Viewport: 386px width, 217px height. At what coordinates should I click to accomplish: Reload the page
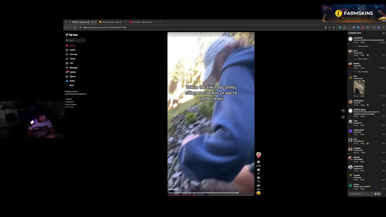(75, 27)
